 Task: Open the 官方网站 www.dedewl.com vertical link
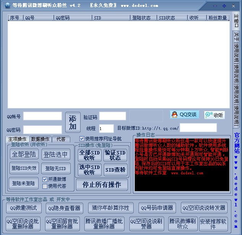pyautogui.click(x=236, y=180)
